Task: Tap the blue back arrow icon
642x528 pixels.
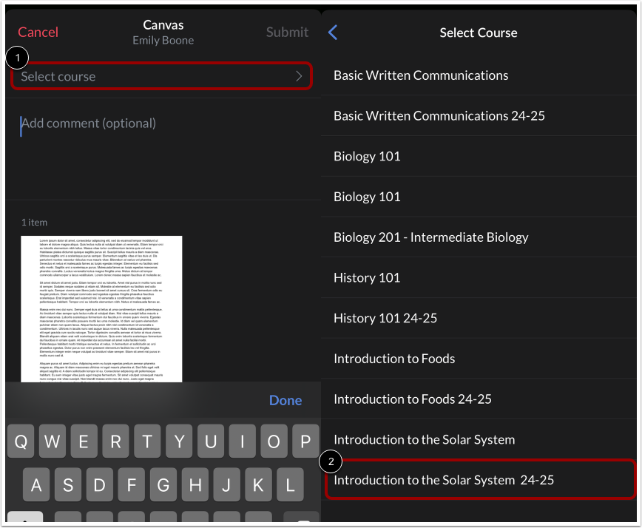Action: pyautogui.click(x=333, y=33)
